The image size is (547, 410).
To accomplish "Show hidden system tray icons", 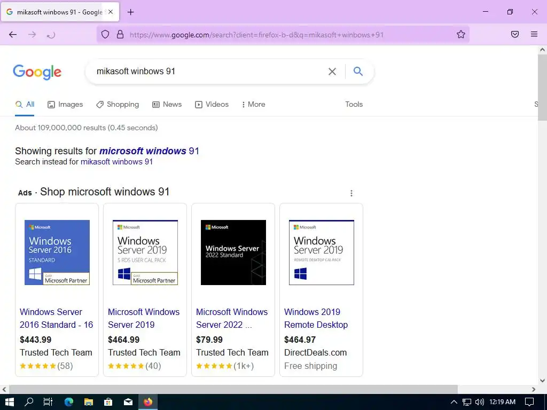I will pyautogui.click(x=454, y=402).
